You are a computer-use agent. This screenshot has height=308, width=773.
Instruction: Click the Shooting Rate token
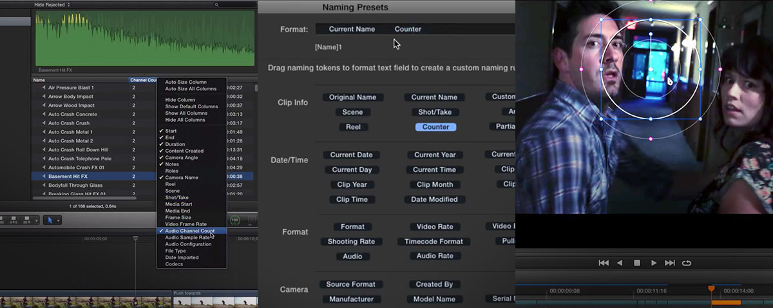(351, 242)
